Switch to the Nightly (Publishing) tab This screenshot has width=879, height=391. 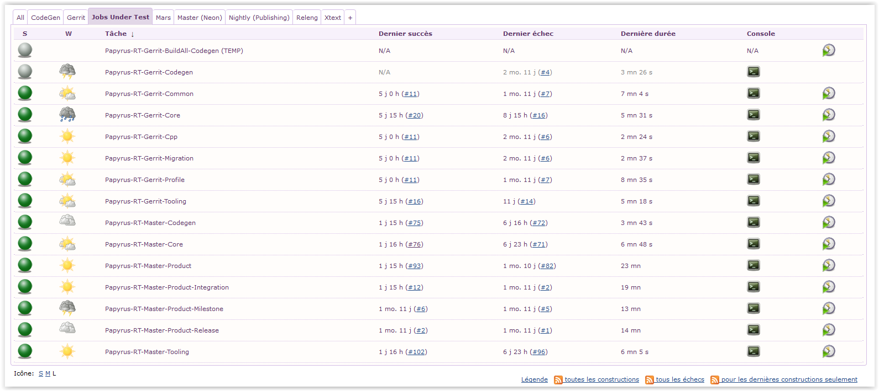(x=259, y=18)
